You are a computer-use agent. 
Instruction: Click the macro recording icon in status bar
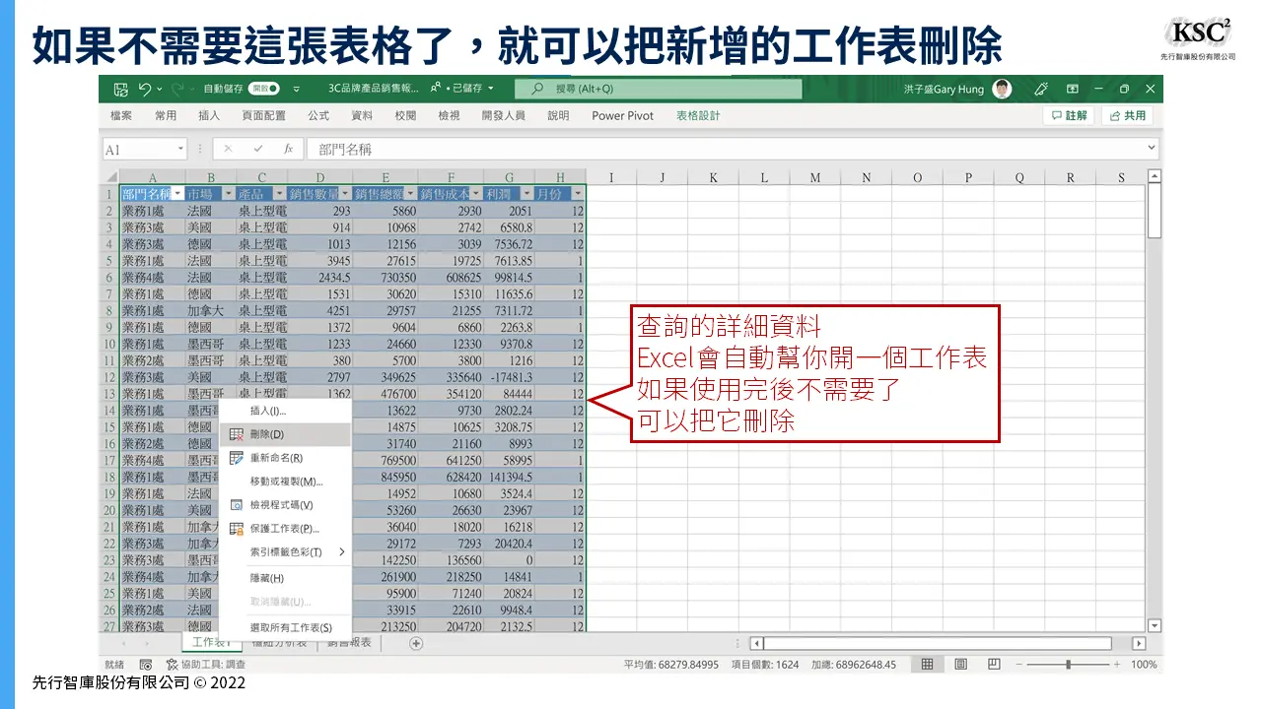click(x=146, y=665)
